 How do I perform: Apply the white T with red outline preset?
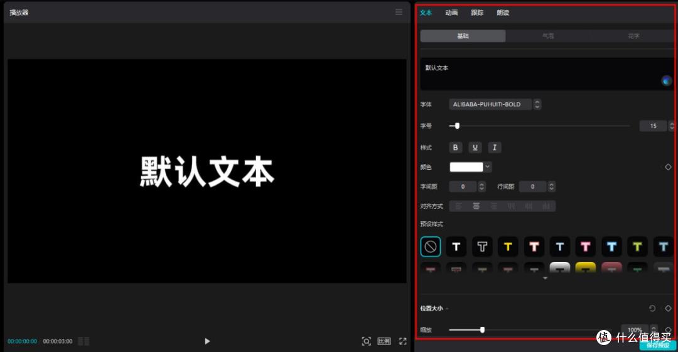click(534, 247)
